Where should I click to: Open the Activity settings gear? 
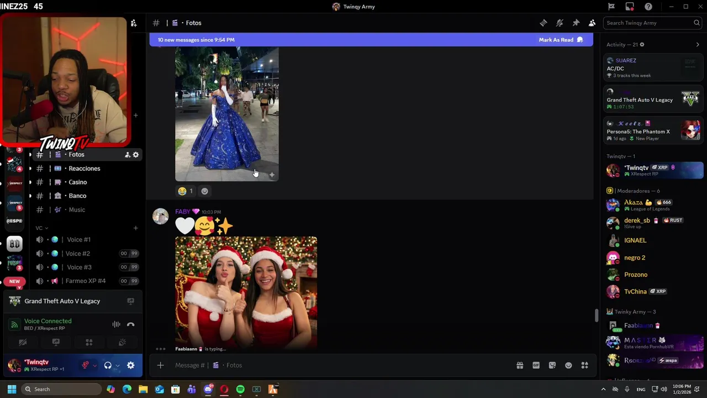[642, 44]
